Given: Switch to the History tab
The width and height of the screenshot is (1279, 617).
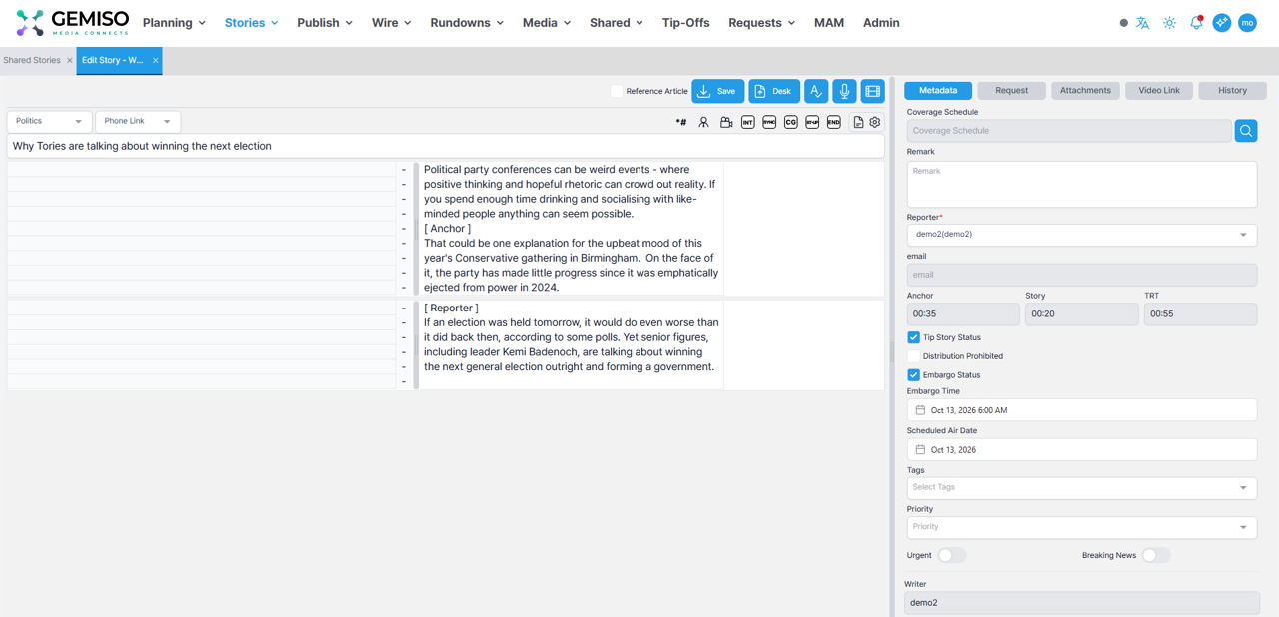Looking at the screenshot, I should (1232, 91).
